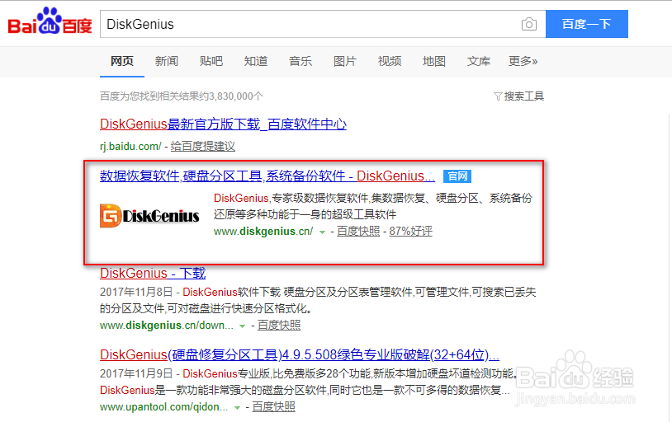Click the 百度一下 search button
The image size is (672, 422).
(587, 24)
